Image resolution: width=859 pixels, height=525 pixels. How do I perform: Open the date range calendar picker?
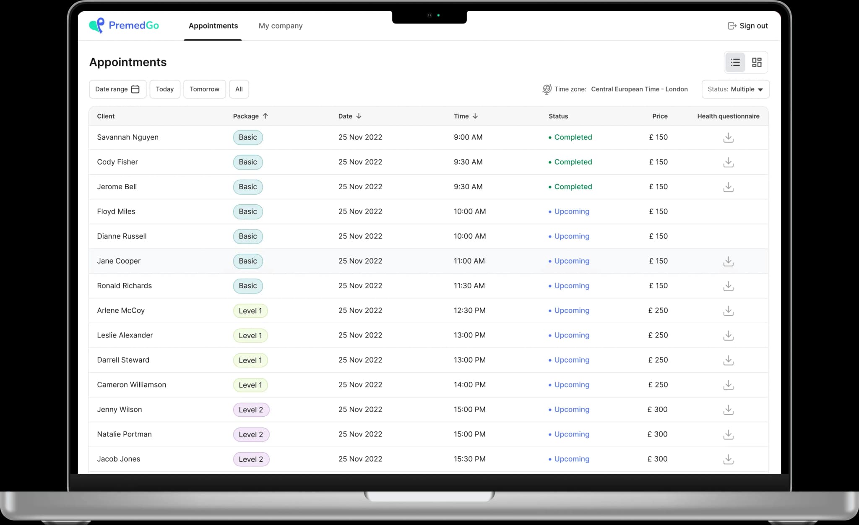coord(135,89)
